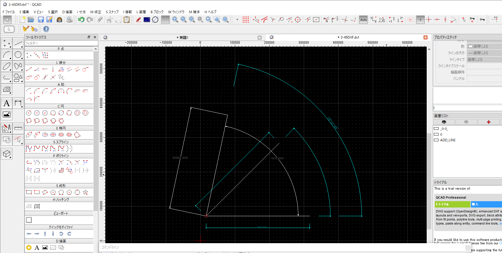
Task: Open ラインタイプ dropdown in property editor
Action: coord(484,60)
